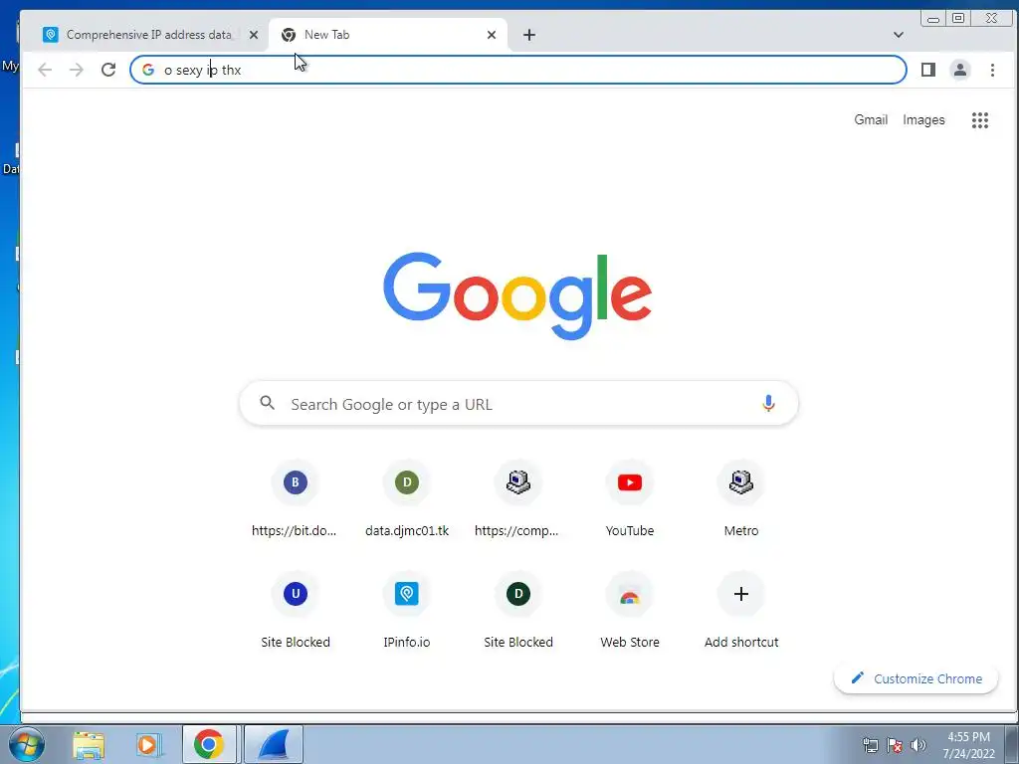Open the data.djmc01.tk shortcut
This screenshot has height=764, width=1019.
pos(407,499)
